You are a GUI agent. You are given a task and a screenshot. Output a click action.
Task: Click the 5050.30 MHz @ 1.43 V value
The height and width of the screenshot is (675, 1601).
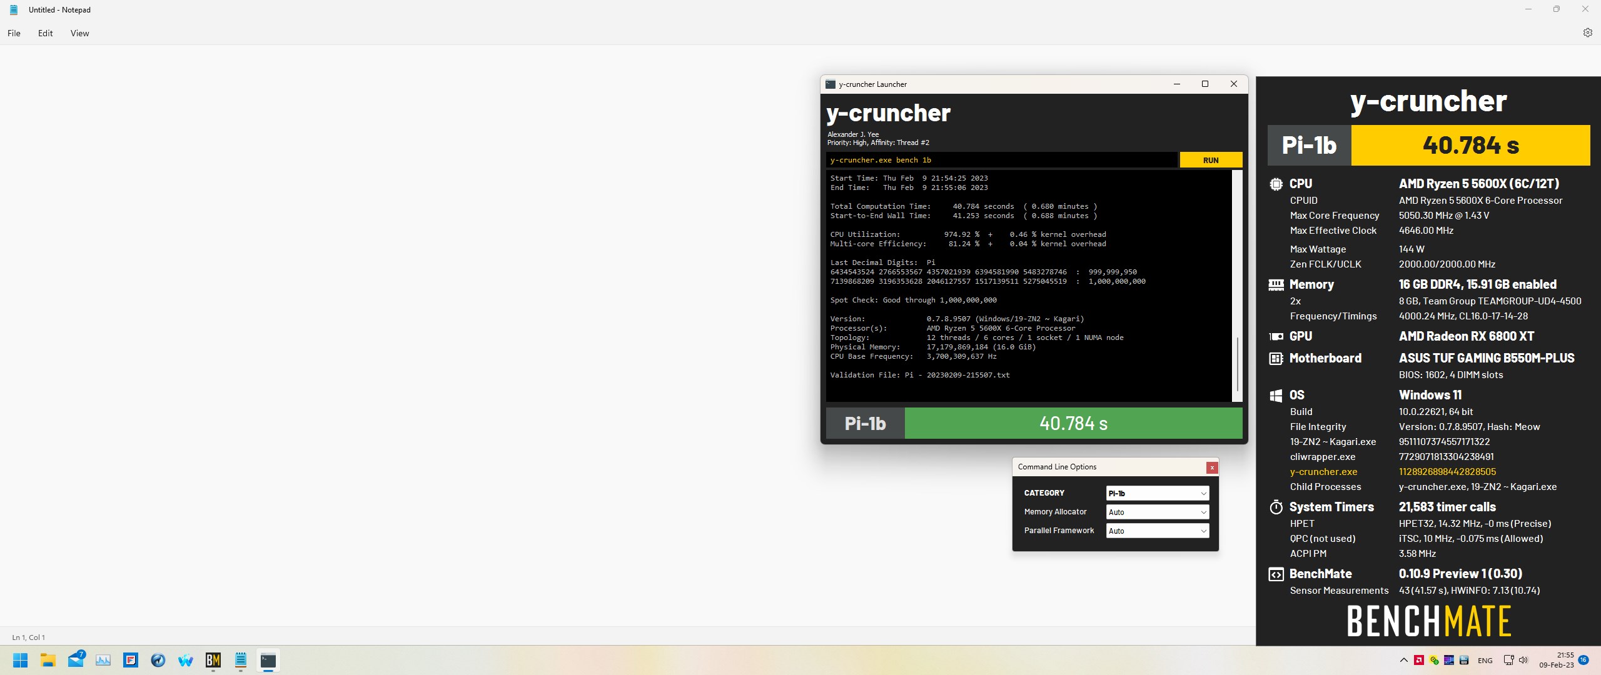pos(1443,216)
